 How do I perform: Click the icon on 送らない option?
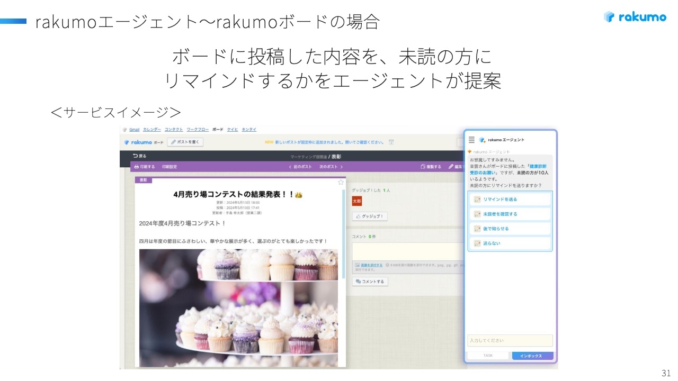pos(477,243)
